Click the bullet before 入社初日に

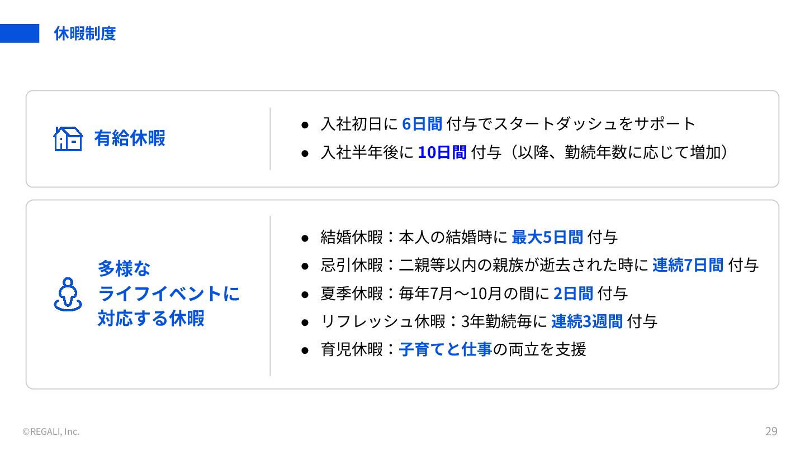click(305, 124)
